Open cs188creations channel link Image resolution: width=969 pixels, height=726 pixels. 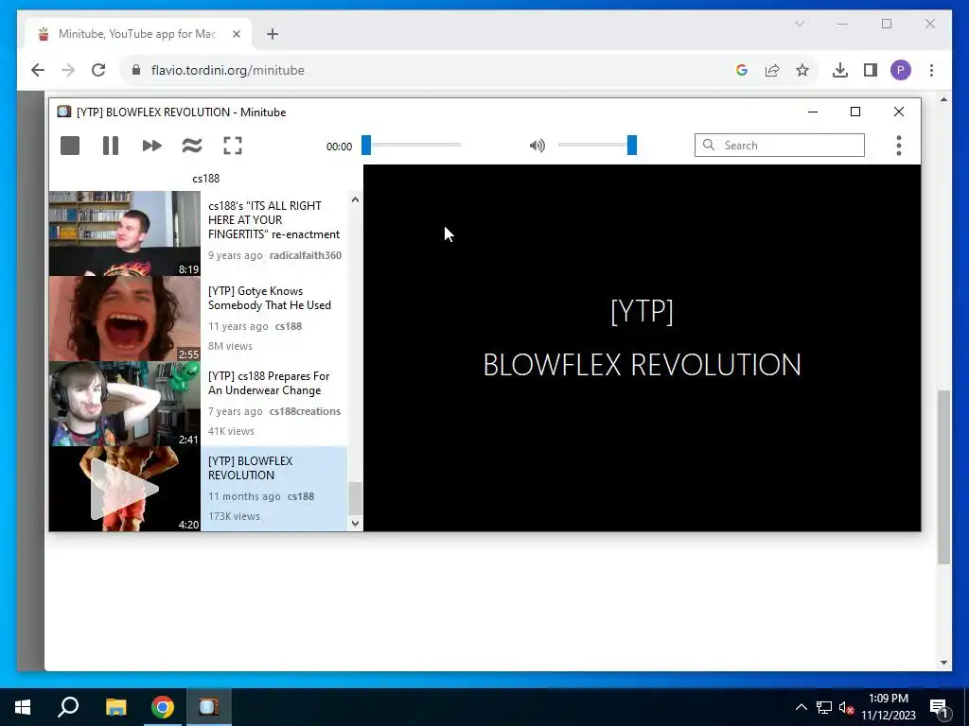pyautogui.click(x=305, y=411)
